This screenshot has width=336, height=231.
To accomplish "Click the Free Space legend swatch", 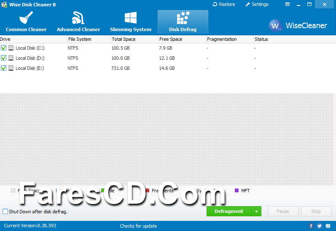I will coord(13,190).
